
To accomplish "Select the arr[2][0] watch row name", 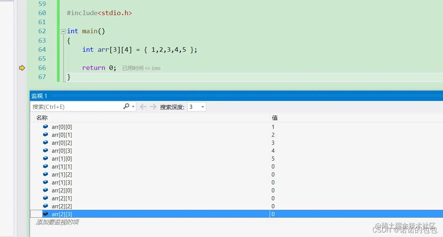I will [x=62, y=191].
